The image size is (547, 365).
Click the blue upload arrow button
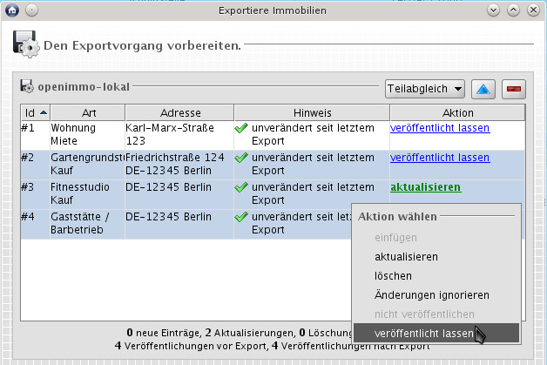pyautogui.click(x=485, y=89)
